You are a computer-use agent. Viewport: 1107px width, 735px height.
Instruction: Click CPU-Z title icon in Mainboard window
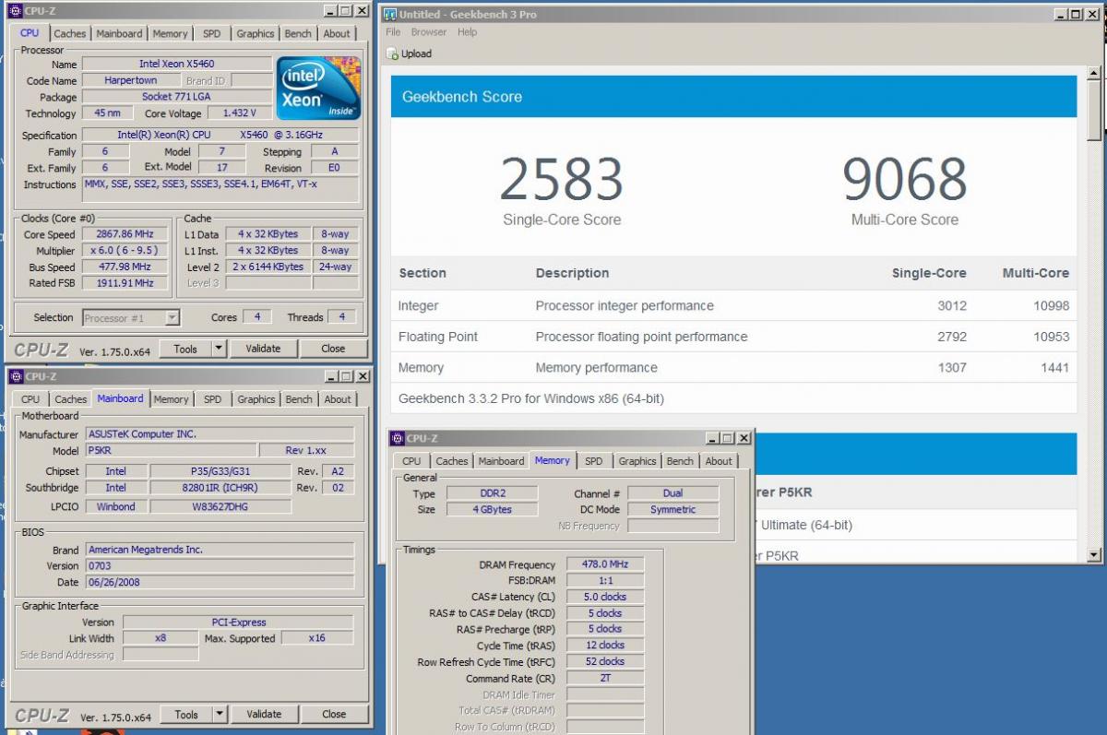[15, 376]
